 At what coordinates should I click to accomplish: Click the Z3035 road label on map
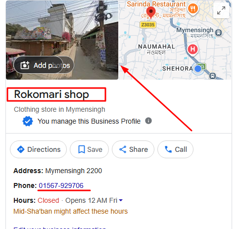click(148, 25)
